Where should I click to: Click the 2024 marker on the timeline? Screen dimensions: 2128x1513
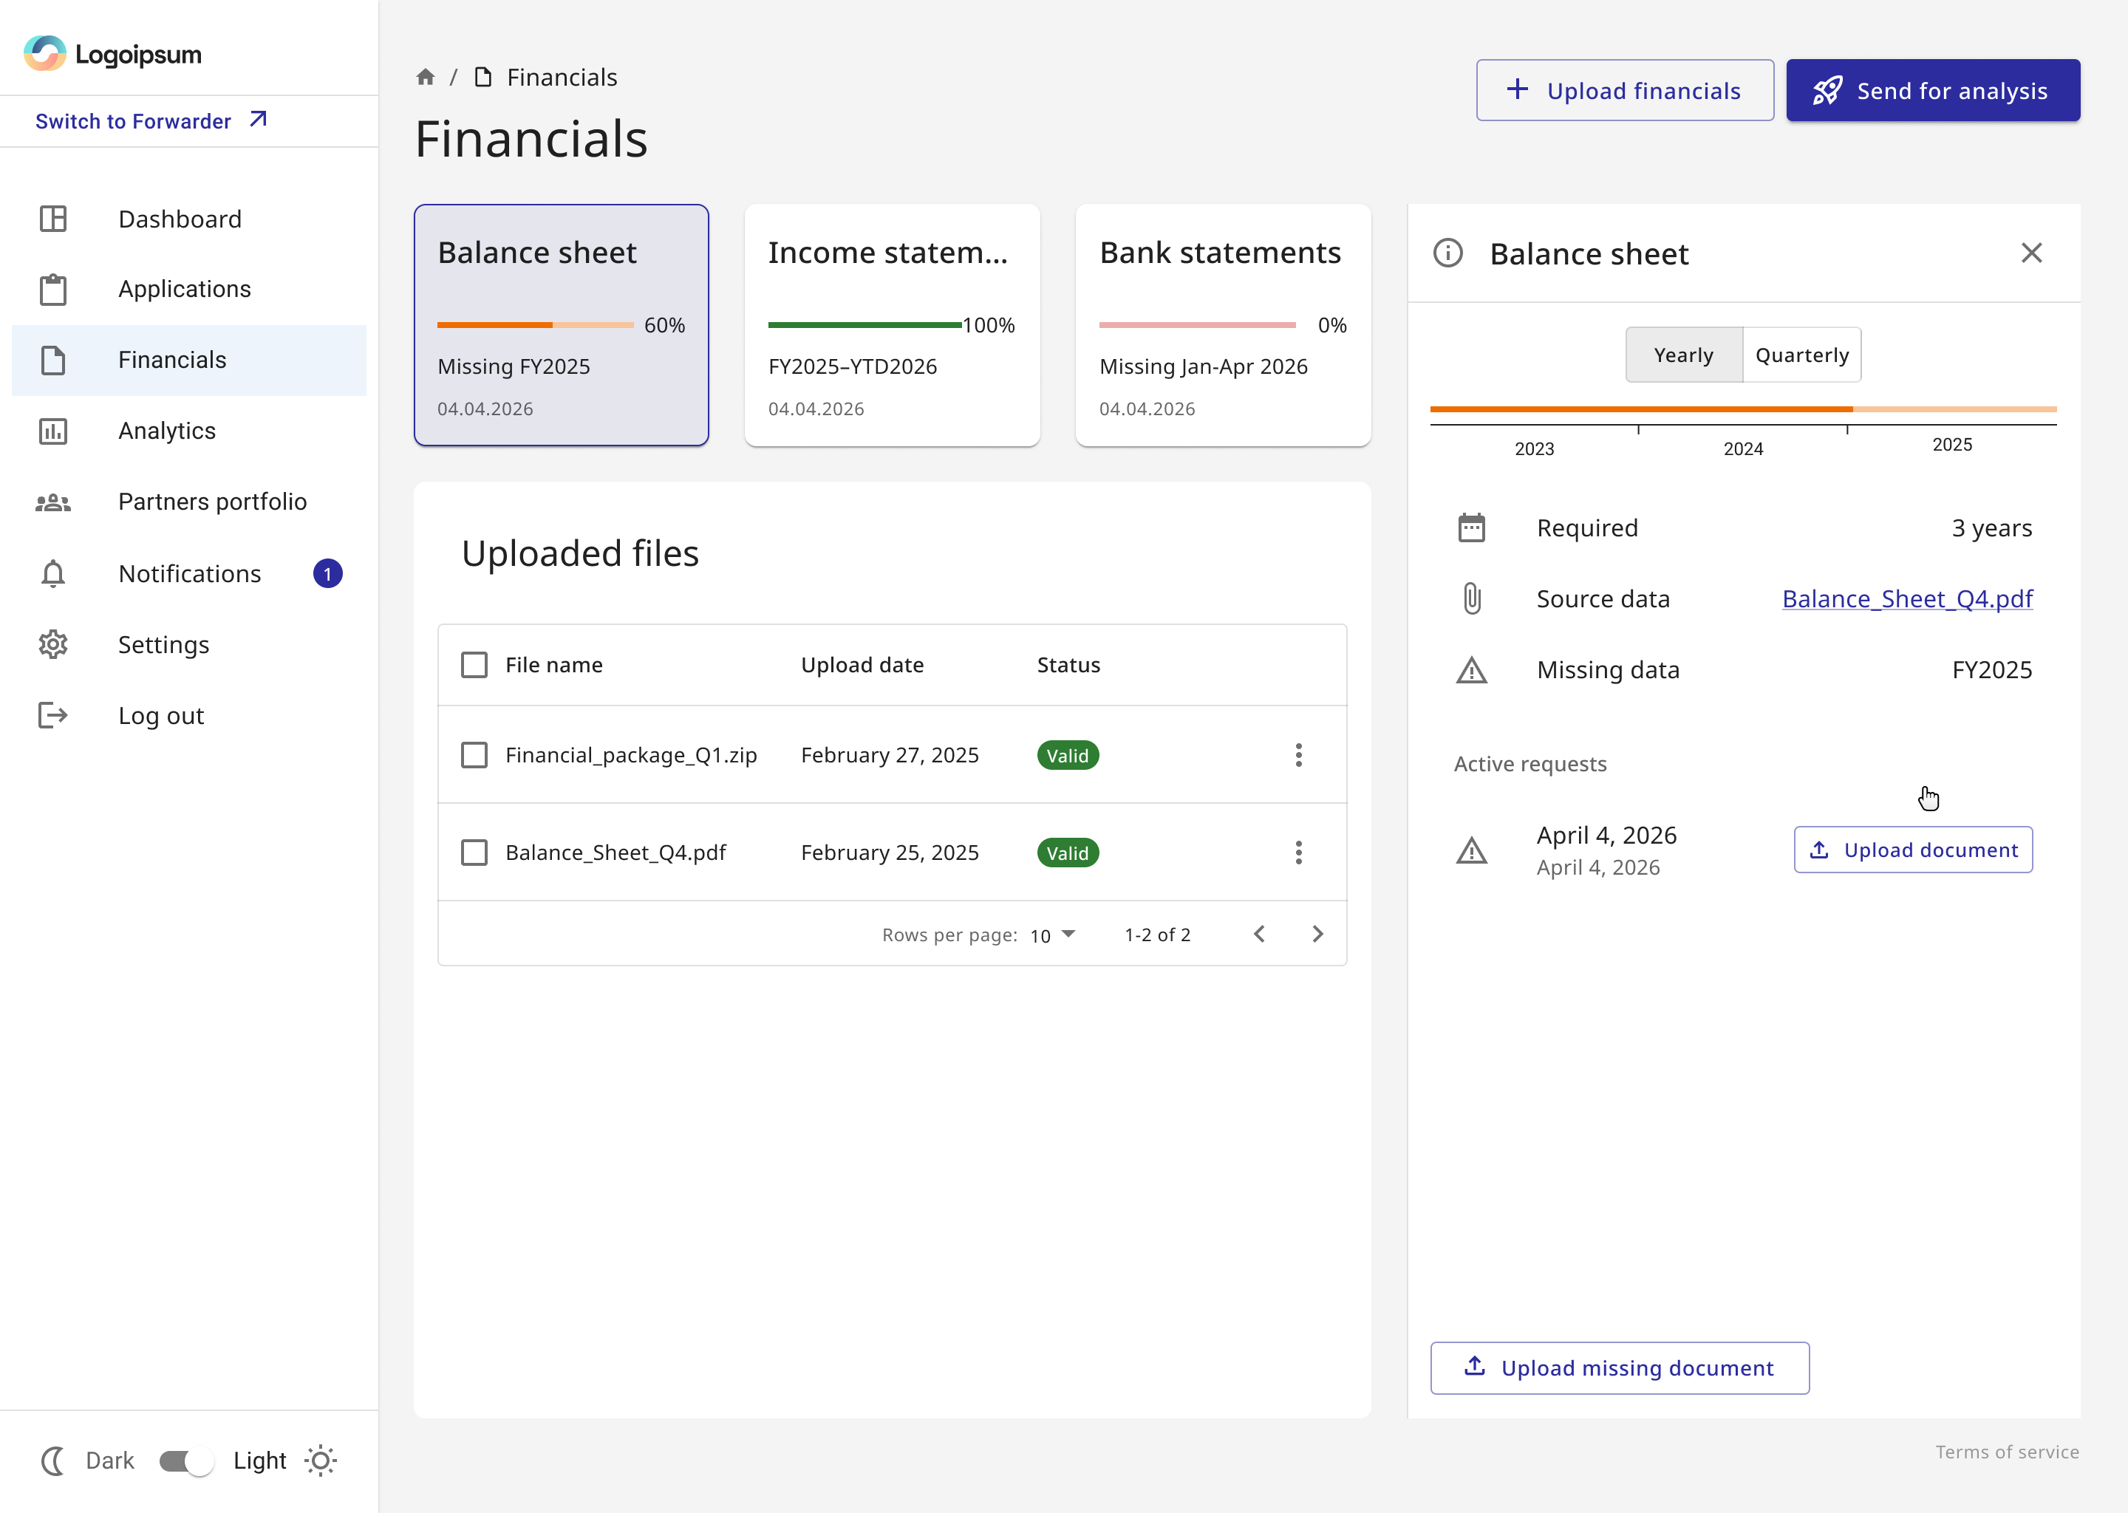coord(1743,449)
